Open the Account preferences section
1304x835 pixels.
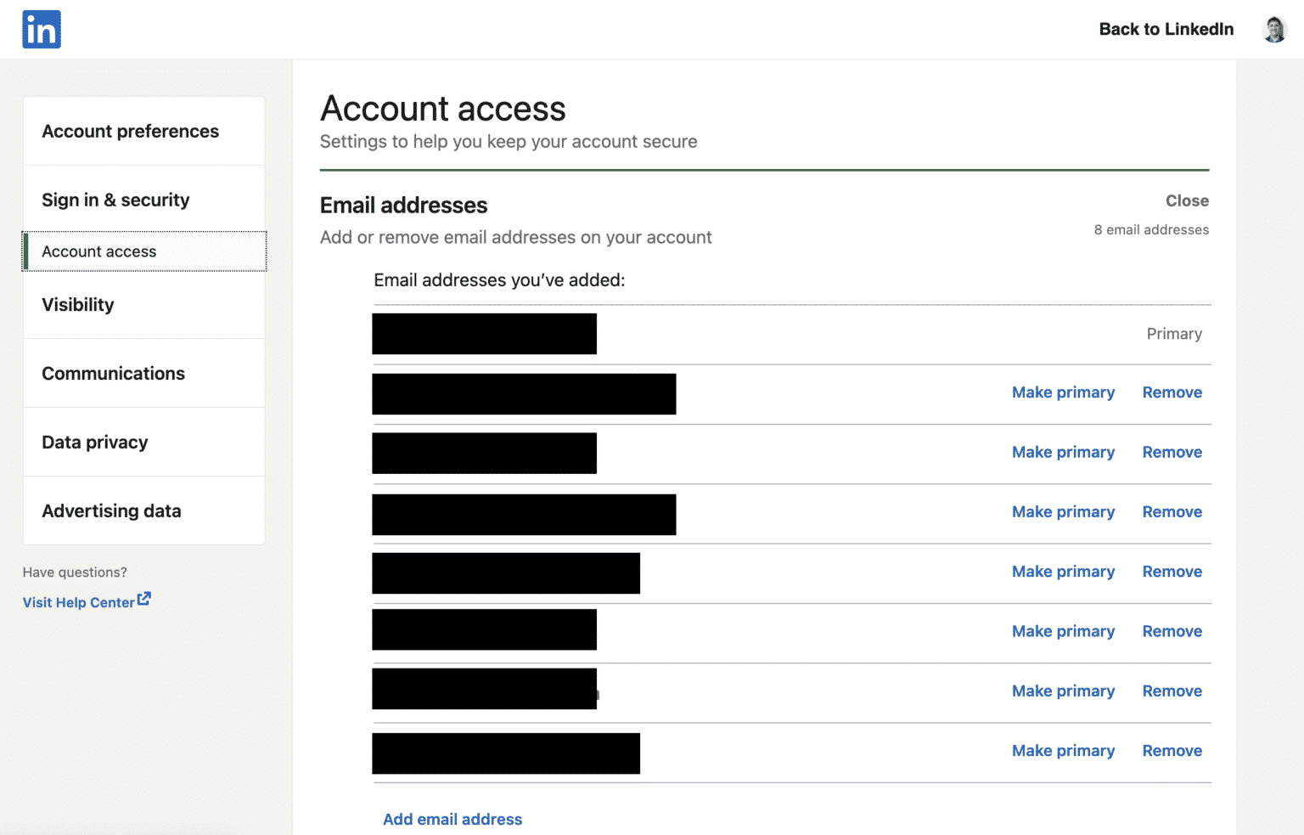click(x=130, y=131)
